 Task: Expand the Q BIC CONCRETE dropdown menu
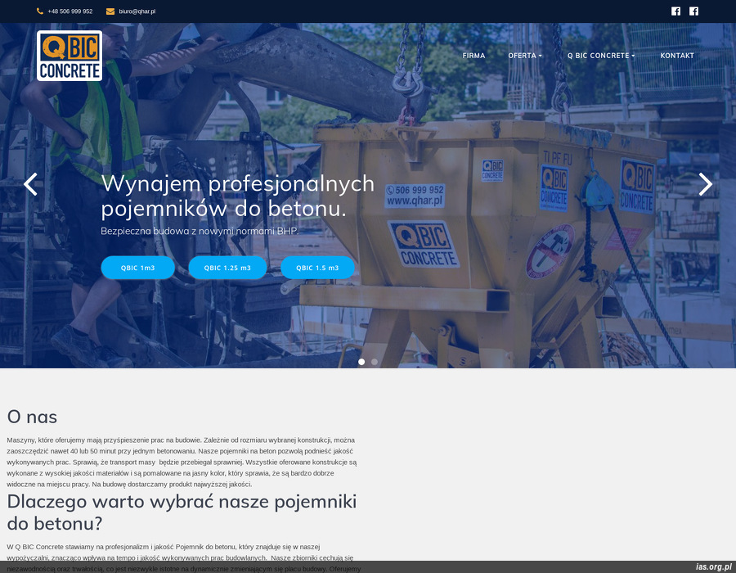pyautogui.click(x=601, y=56)
